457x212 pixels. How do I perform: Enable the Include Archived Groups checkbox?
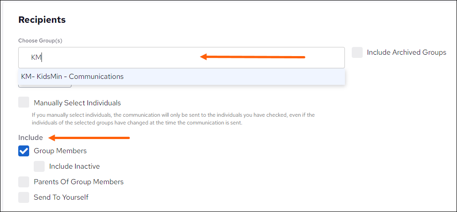357,52
